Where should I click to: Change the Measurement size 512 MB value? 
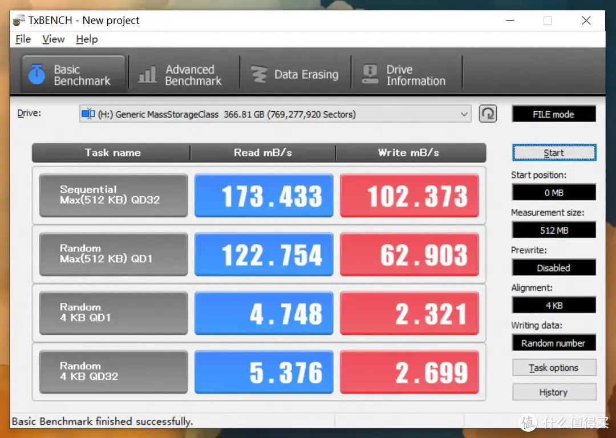click(x=554, y=230)
